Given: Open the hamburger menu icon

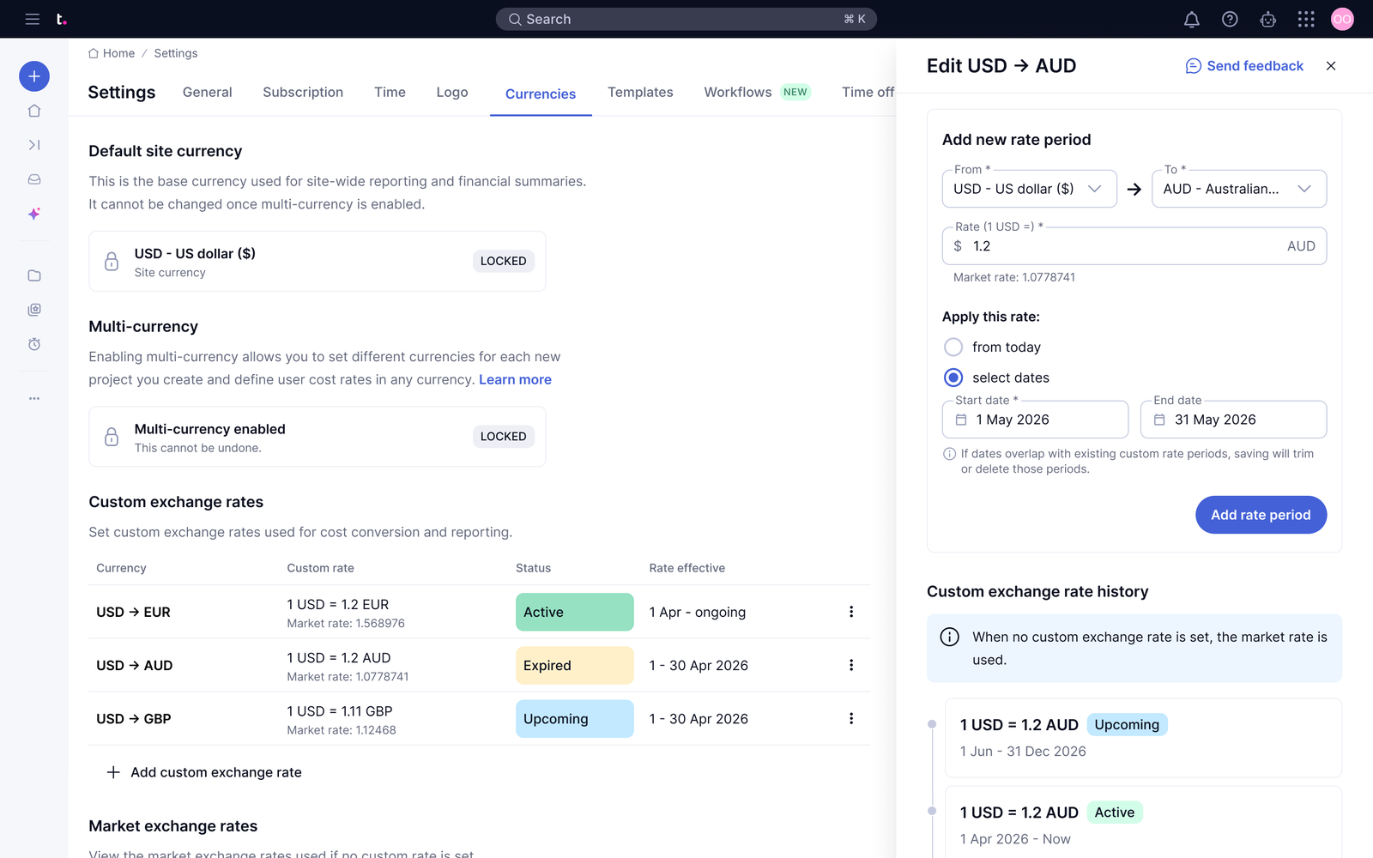Looking at the screenshot, I should click(x=33, y=19).
